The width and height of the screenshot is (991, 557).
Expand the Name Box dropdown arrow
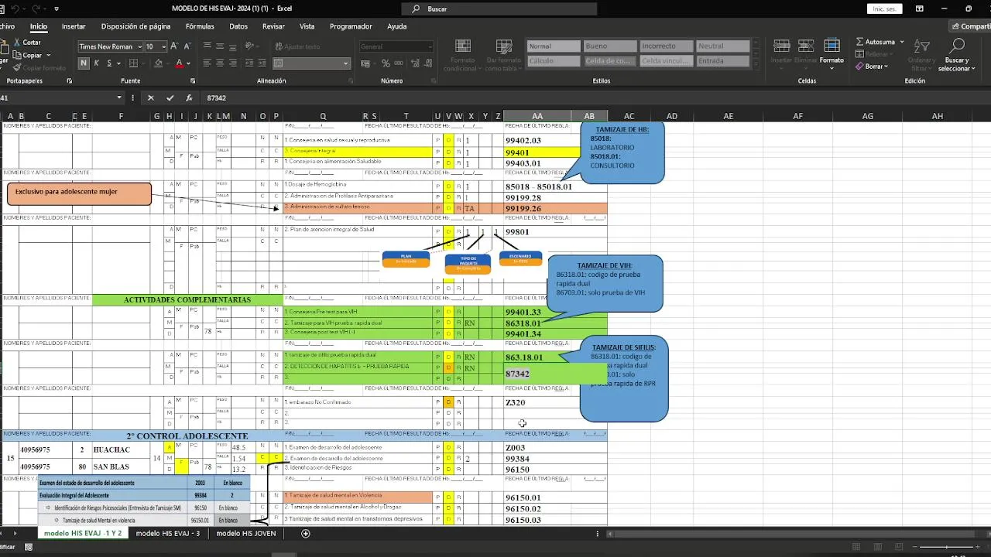(119, 98)
